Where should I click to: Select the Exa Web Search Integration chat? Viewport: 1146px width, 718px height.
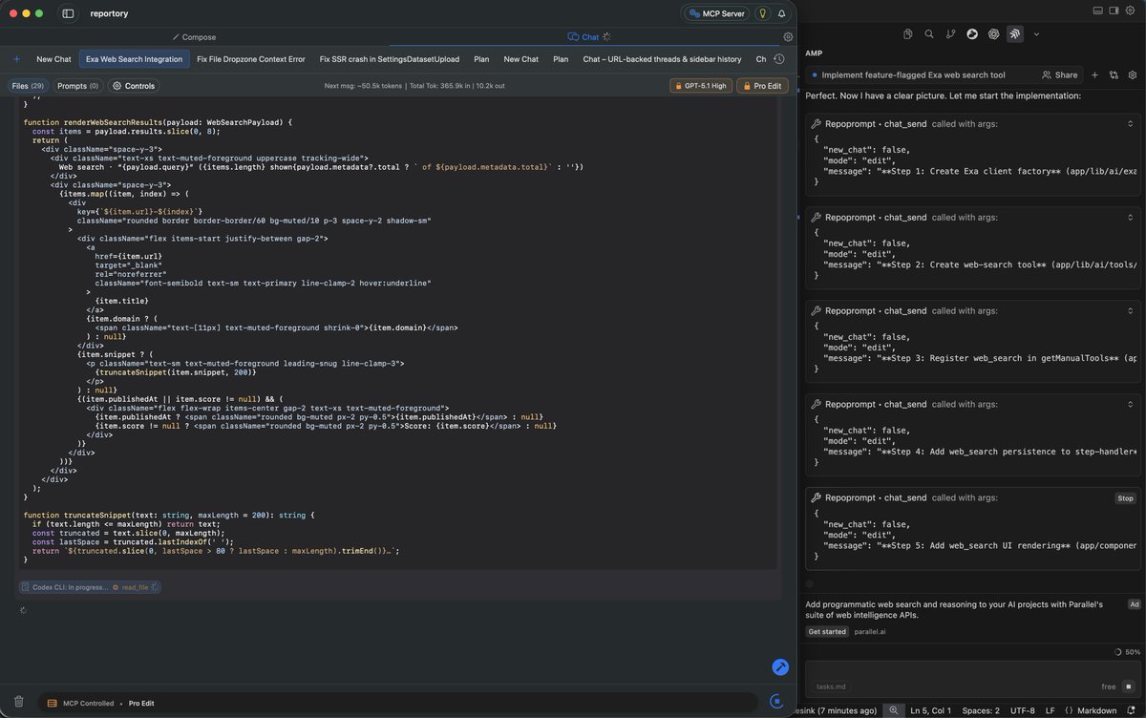coord(134,59)
